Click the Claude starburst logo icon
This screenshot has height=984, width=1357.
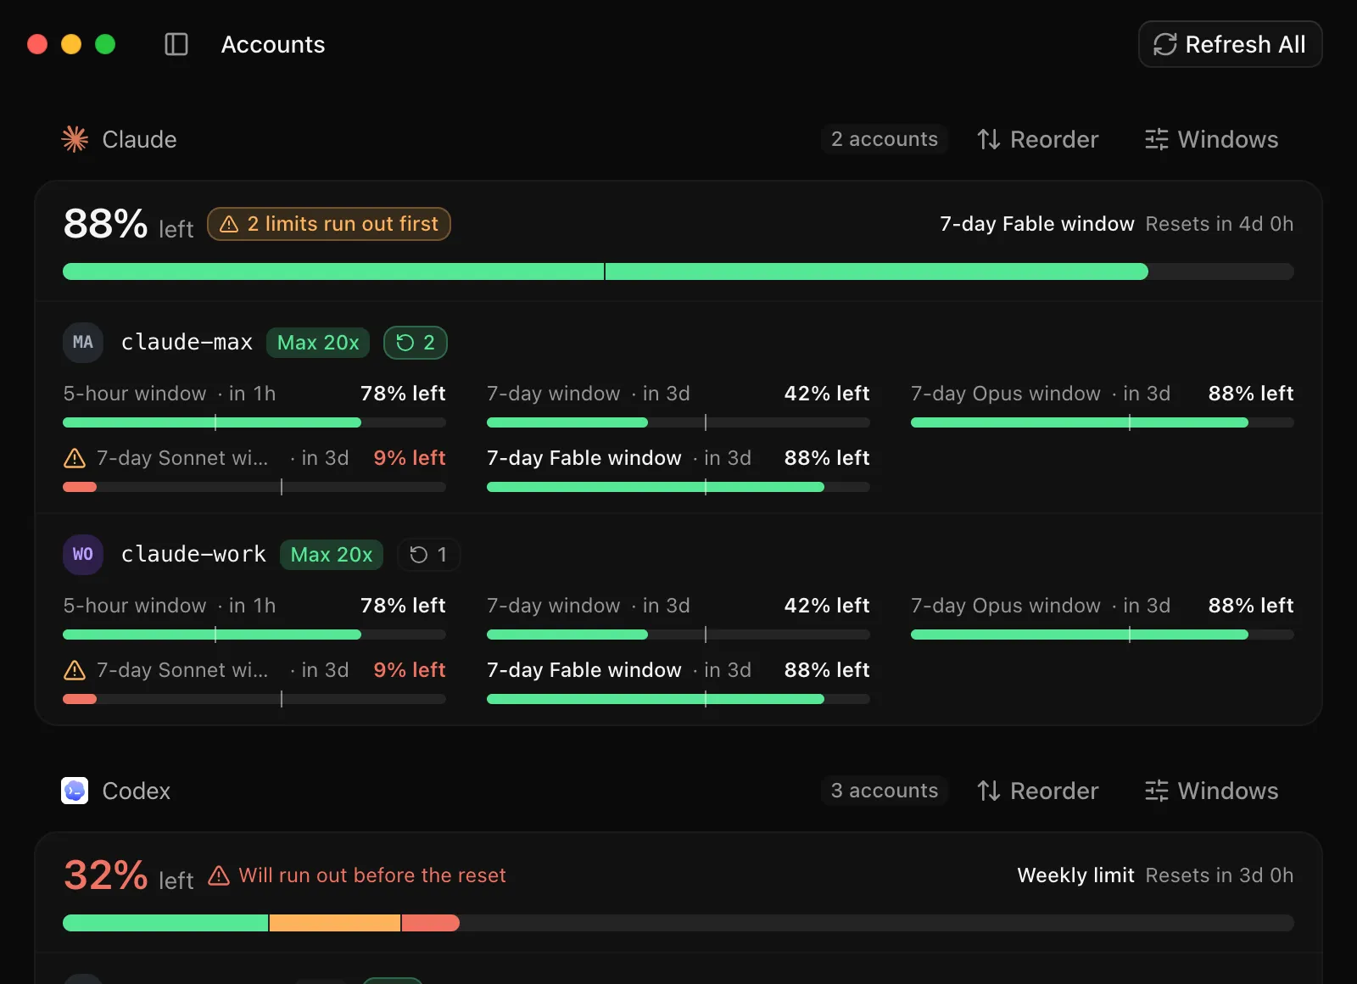coord(75,139)
